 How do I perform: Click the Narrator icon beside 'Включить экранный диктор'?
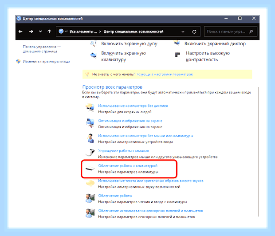click(x=177, y=43)
